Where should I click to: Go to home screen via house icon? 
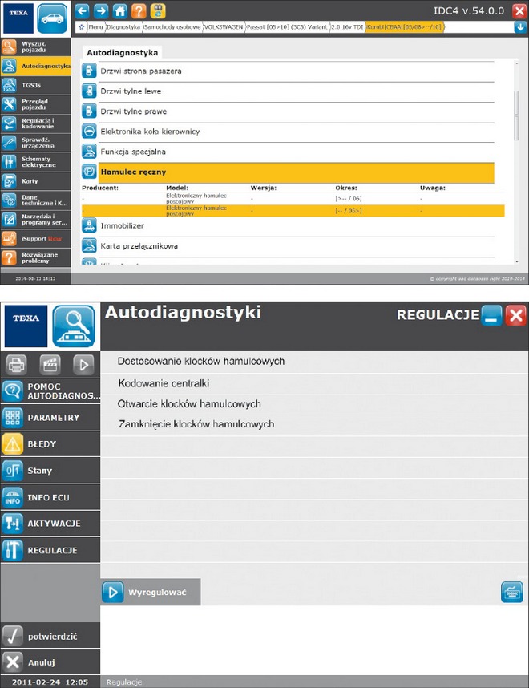click(120, 10)
